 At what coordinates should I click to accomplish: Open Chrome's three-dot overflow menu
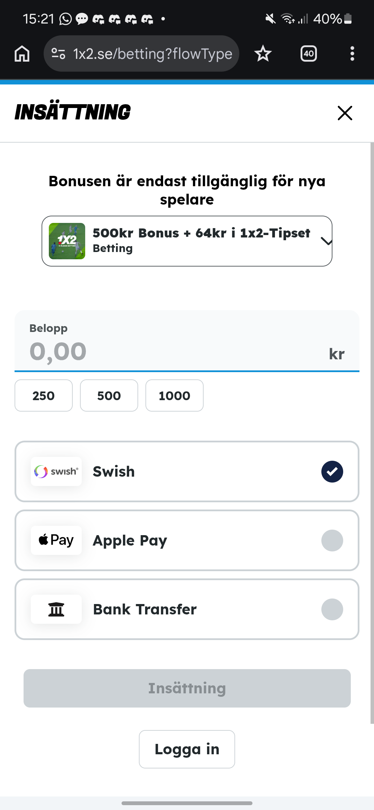click(x=352, y=54)
